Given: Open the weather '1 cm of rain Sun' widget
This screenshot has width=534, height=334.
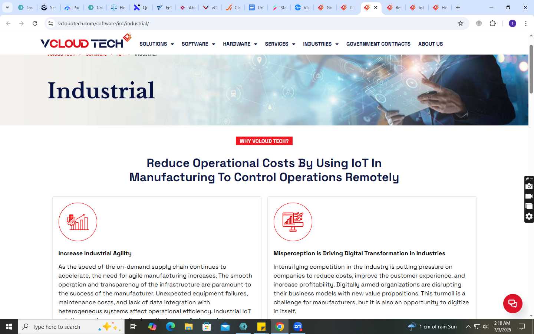Looking at the screenshot, I should pyautogui.click(x=432, y=327).
